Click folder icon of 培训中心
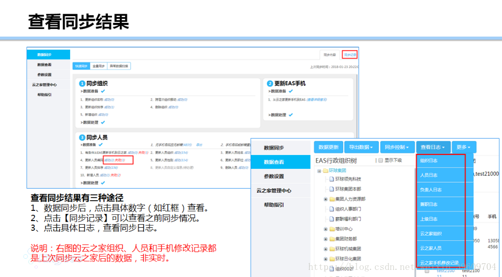502x277 pixels. (332, 229)
